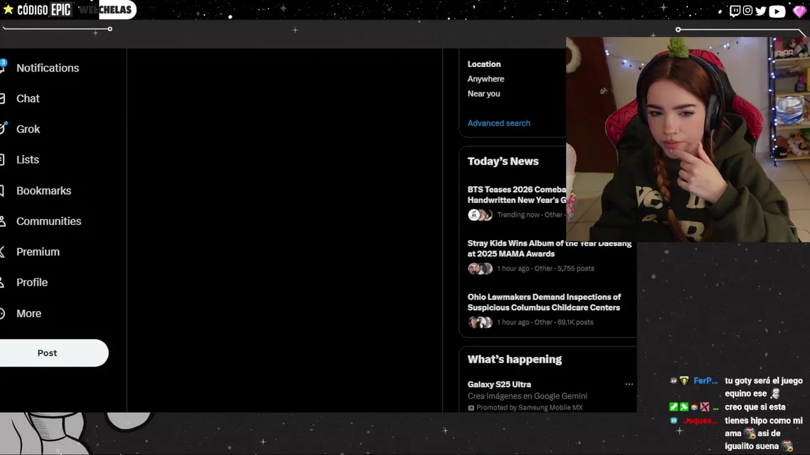The width and height of the screenshot is (810, 455).
Task: Click 'creo que si esta' chat message
Action: pos(755,407)
